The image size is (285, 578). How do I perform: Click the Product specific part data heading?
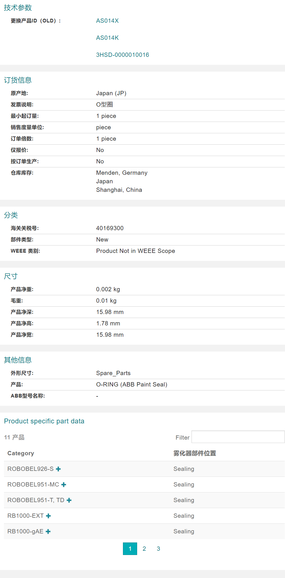pyautogui.click(x=44, y=421)
